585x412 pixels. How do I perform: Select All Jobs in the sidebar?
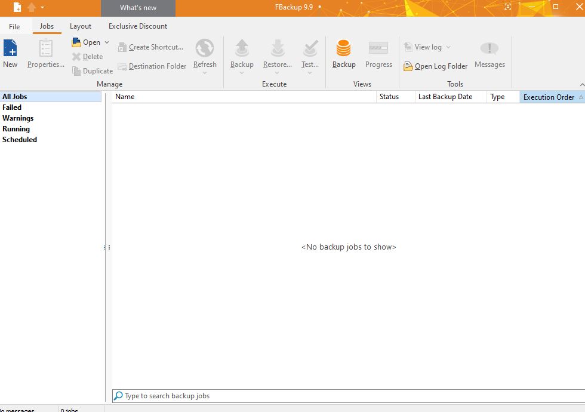click(x=50, y=96)
